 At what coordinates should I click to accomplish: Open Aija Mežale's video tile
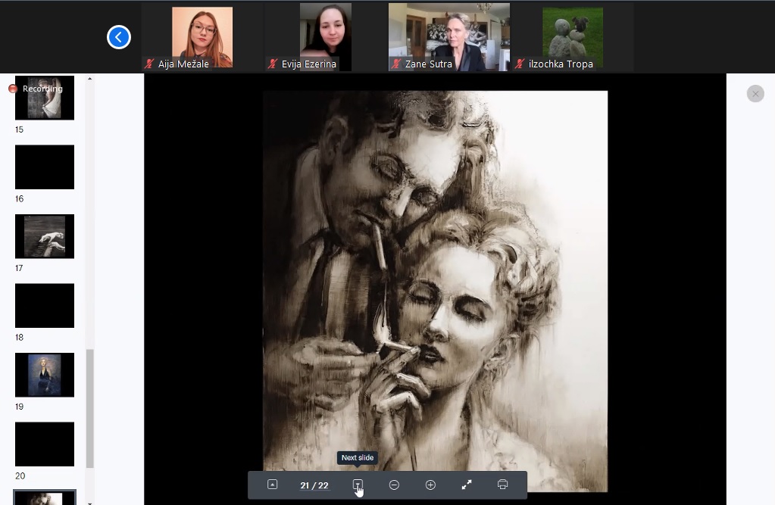(x=202, y=37)
